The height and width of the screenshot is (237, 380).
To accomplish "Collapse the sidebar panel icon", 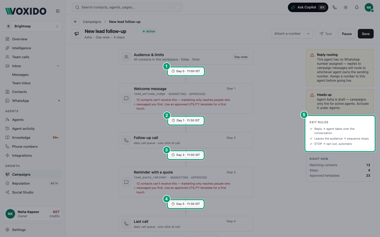I will (58, 11).
